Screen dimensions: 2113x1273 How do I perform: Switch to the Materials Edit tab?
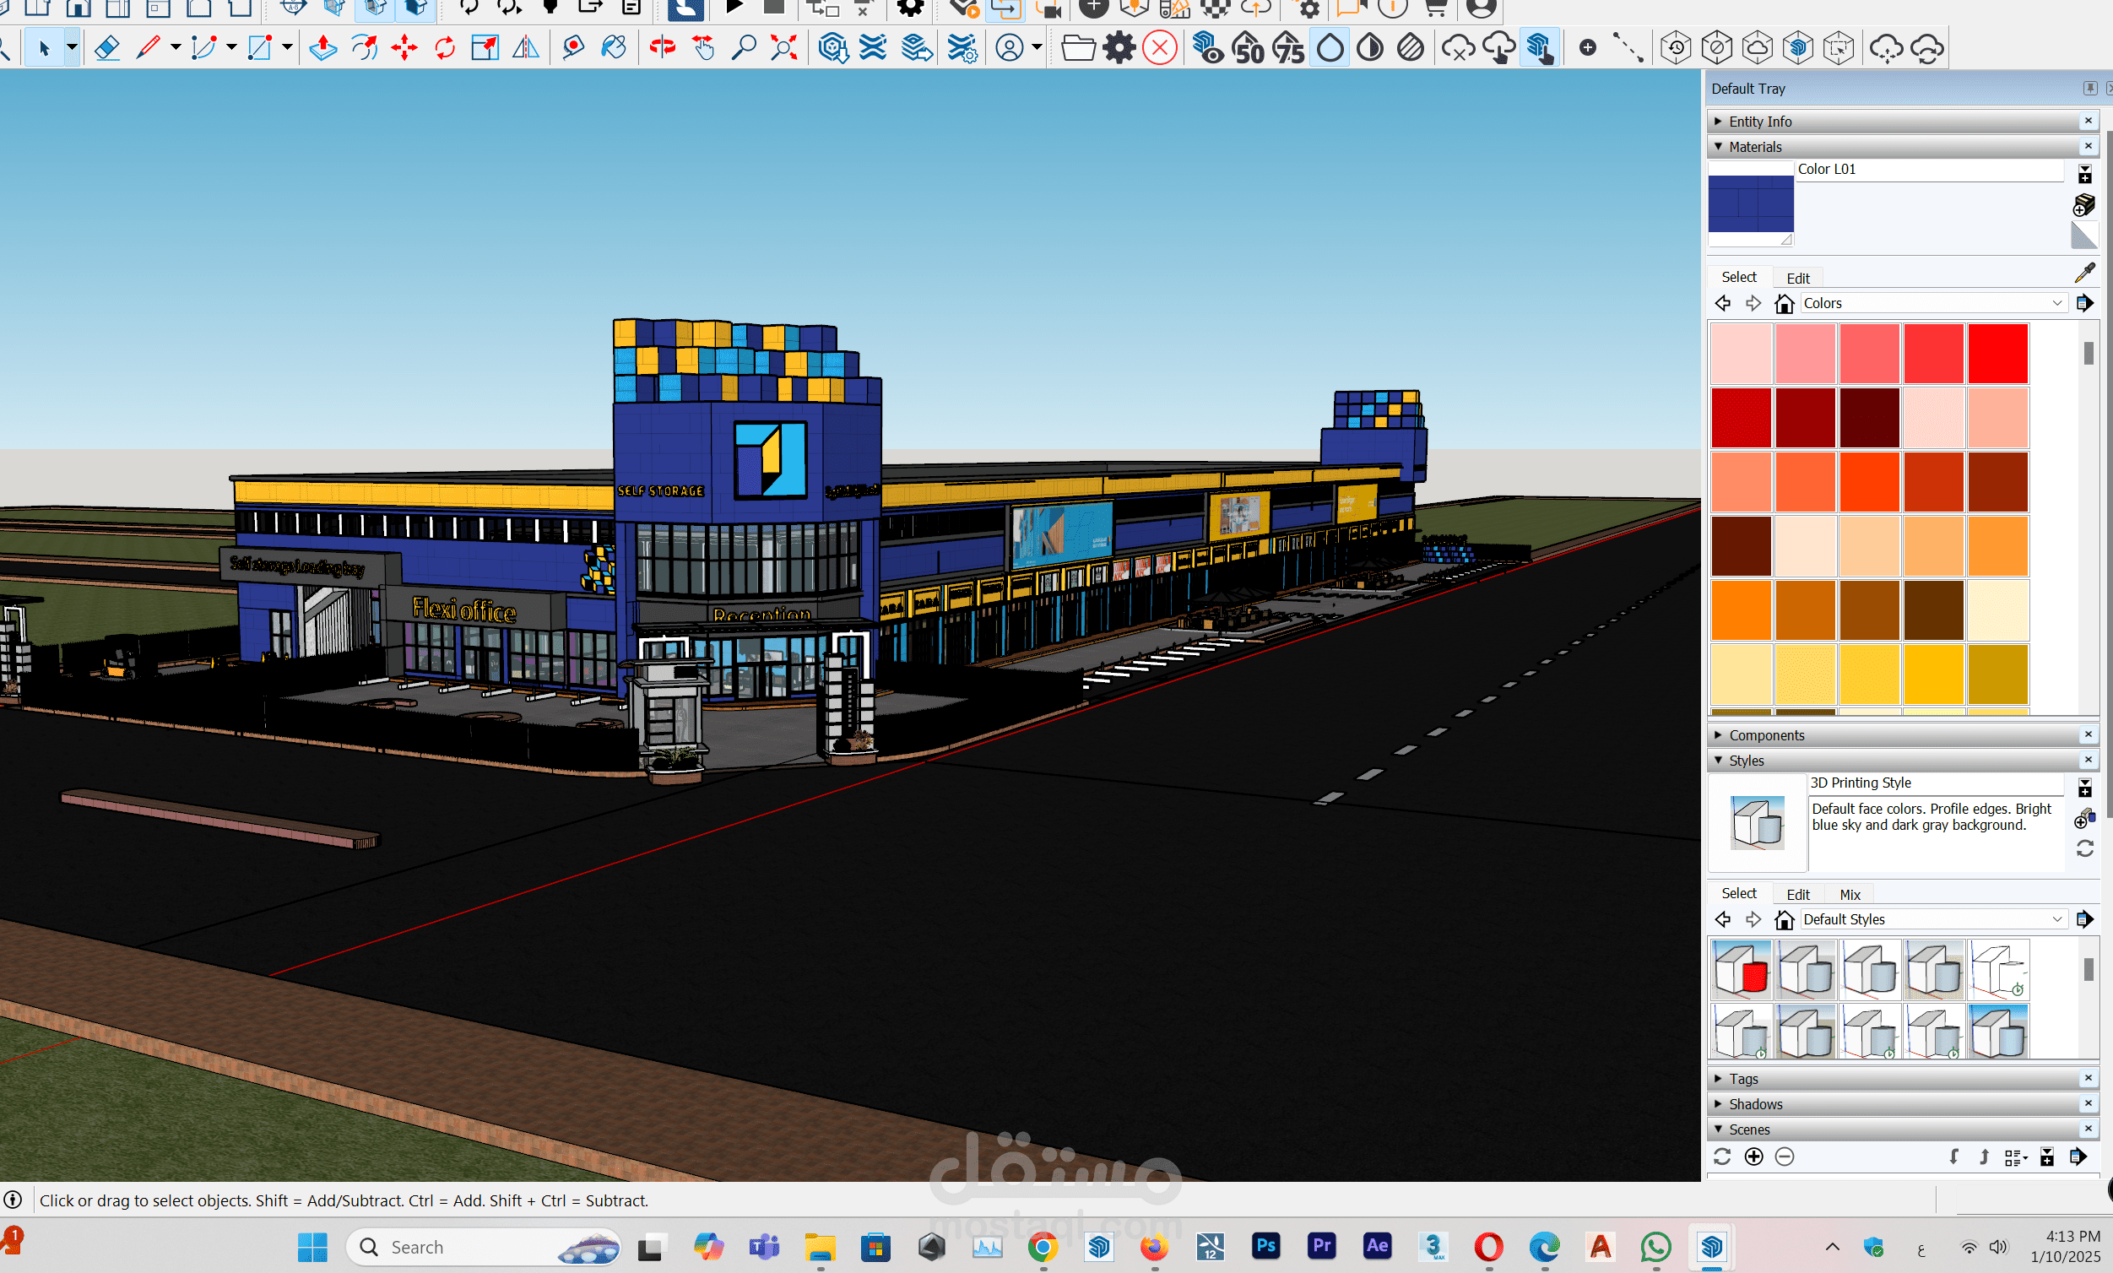[x=1797, y=278]
